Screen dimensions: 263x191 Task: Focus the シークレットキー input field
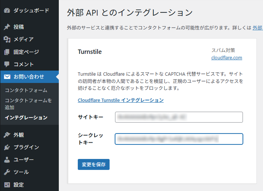[x=179, y=139]
